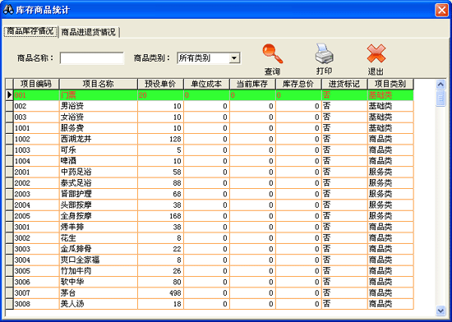This screenshot has height=322, width=452.
Task: Select the 泰式足浴 cell
Action: pyautogui.click(x=99, y=183)
